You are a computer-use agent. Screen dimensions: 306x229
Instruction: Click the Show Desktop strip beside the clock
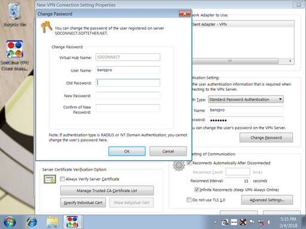click(x=304, y=222)
